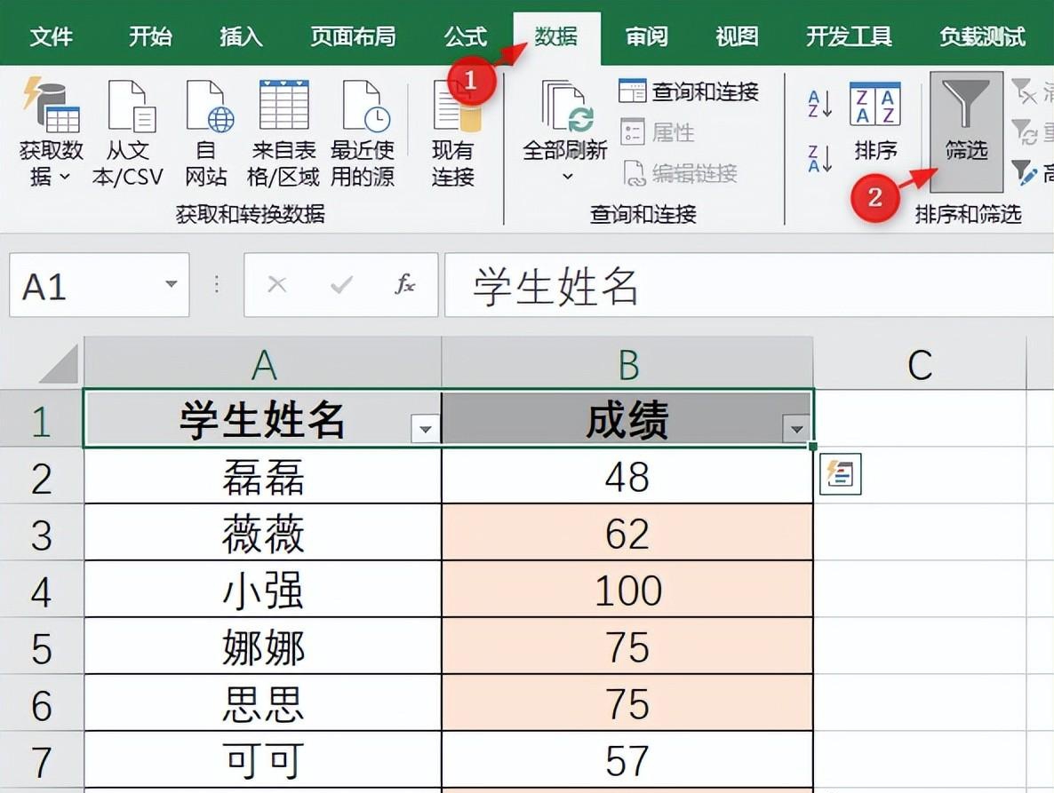Select cell containing 娜娜
This screenshot has width=1054, height=793.
(x=263, y=646)
